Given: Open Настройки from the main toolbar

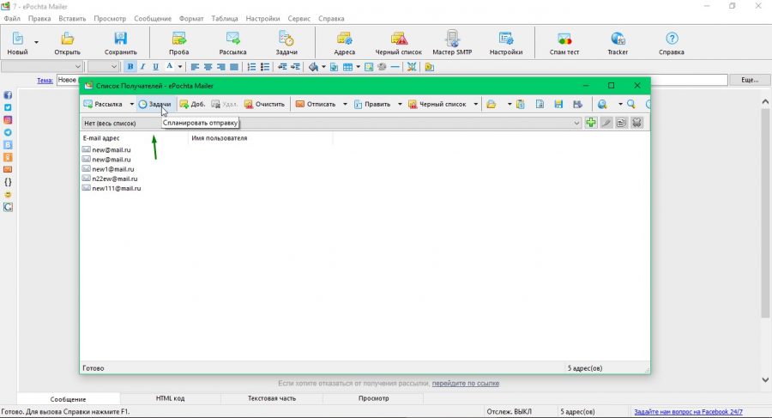Looking at the screenshot, I should pos(505,43).
